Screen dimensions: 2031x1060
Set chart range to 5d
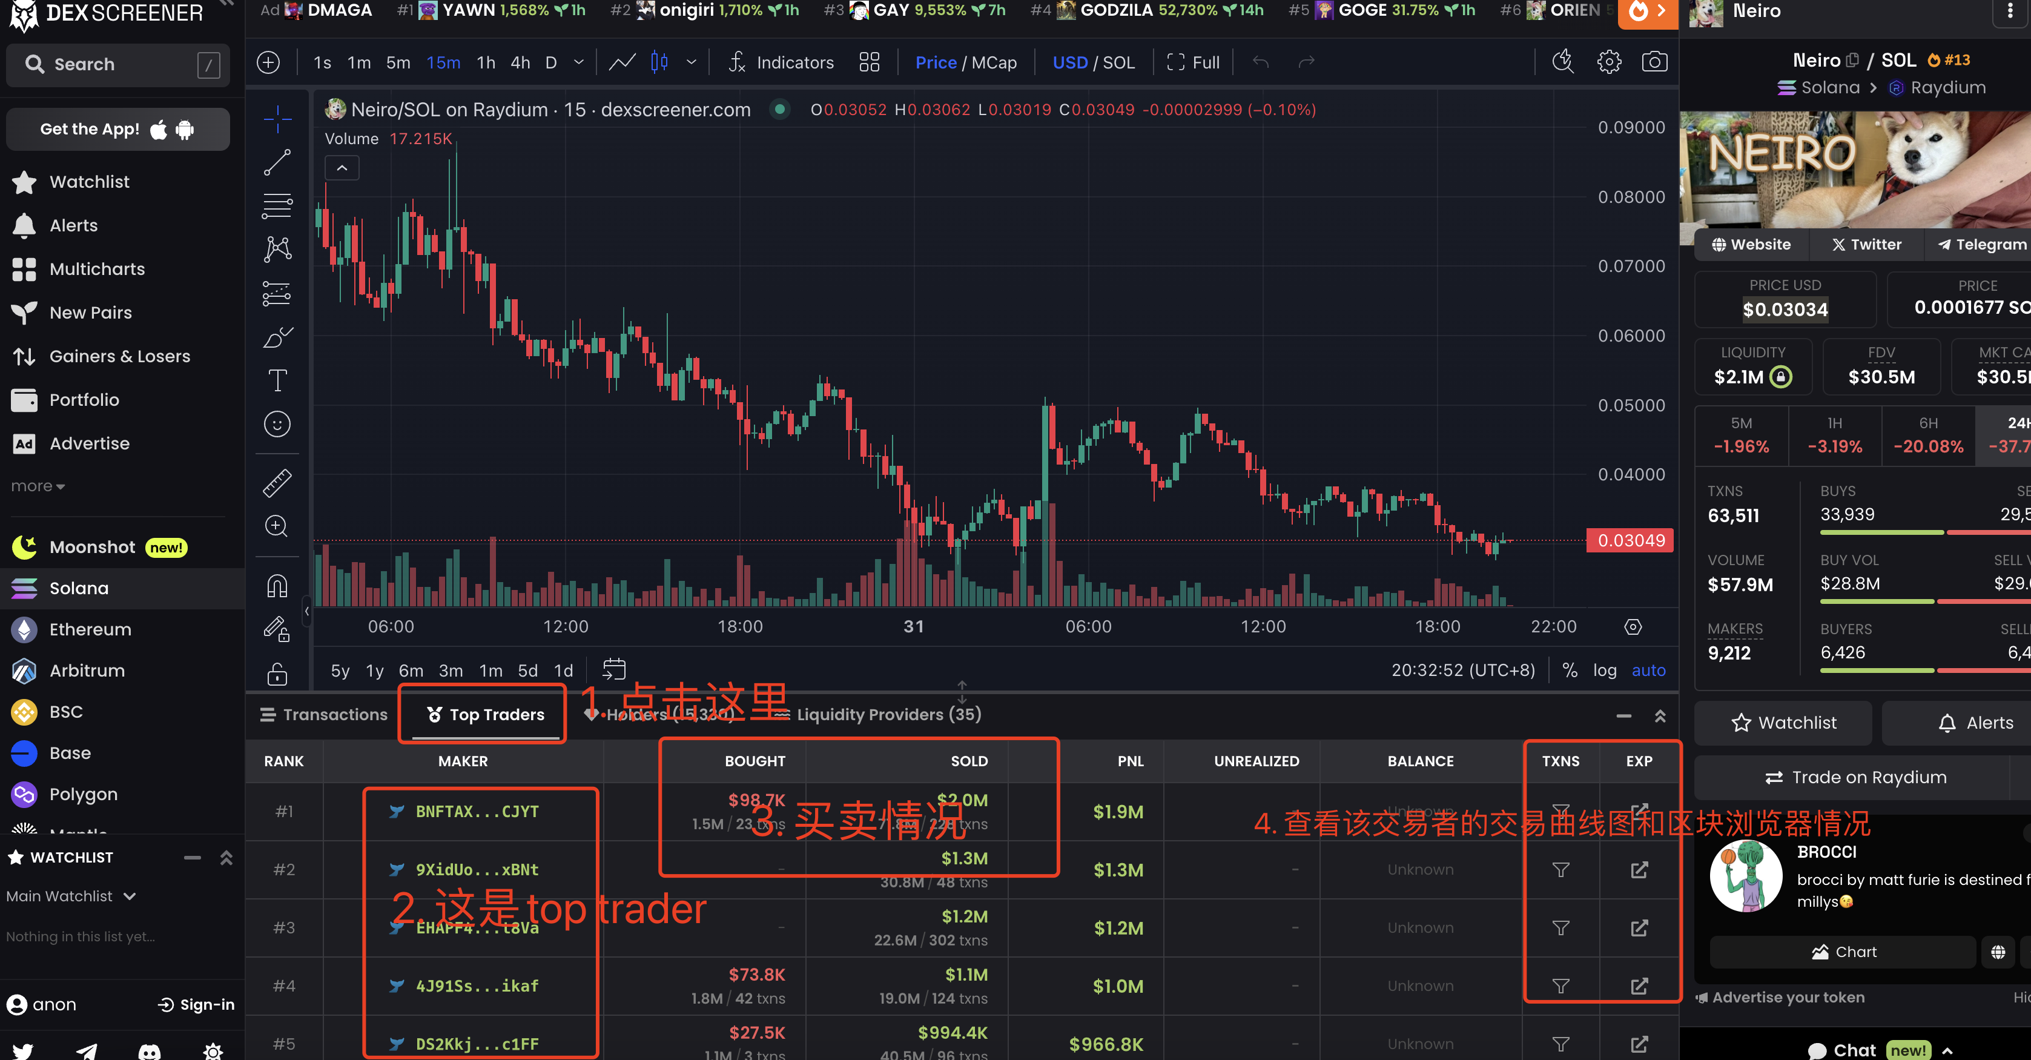[x=527, y=671]
